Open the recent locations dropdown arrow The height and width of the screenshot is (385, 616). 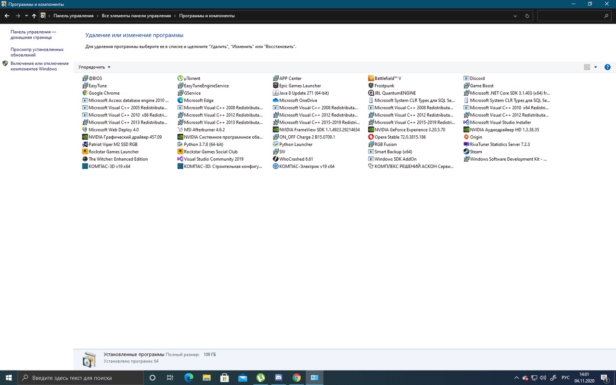[x=26, y=16]
